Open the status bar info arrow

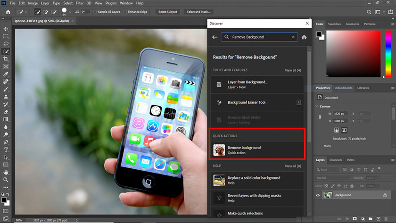click(77, 220)
